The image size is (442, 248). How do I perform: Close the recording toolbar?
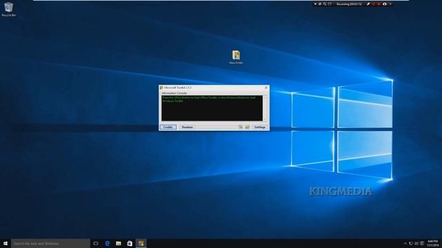coord(390,4)
